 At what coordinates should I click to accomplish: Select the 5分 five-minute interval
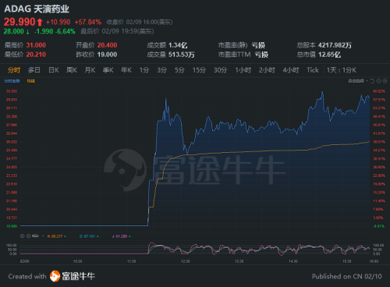(x=179, y=70)
